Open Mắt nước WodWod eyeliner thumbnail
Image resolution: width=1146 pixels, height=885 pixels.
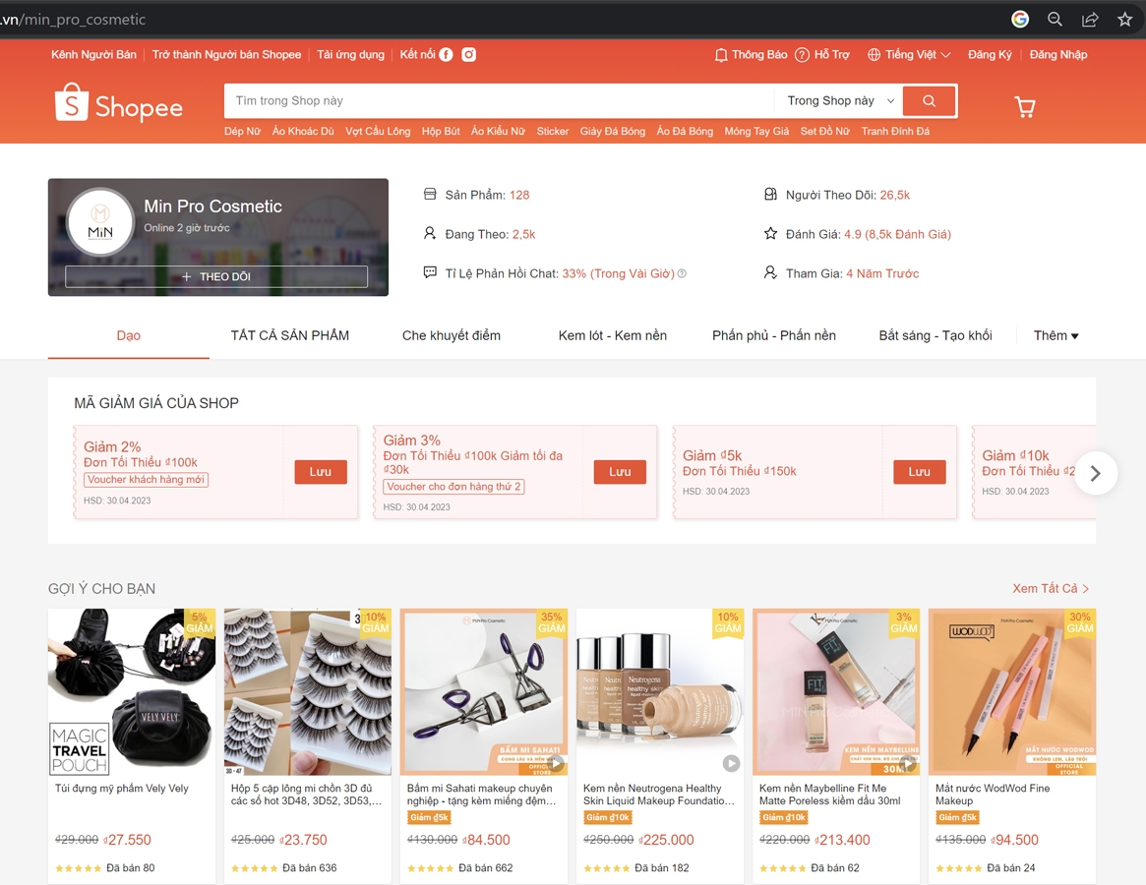1012,691
